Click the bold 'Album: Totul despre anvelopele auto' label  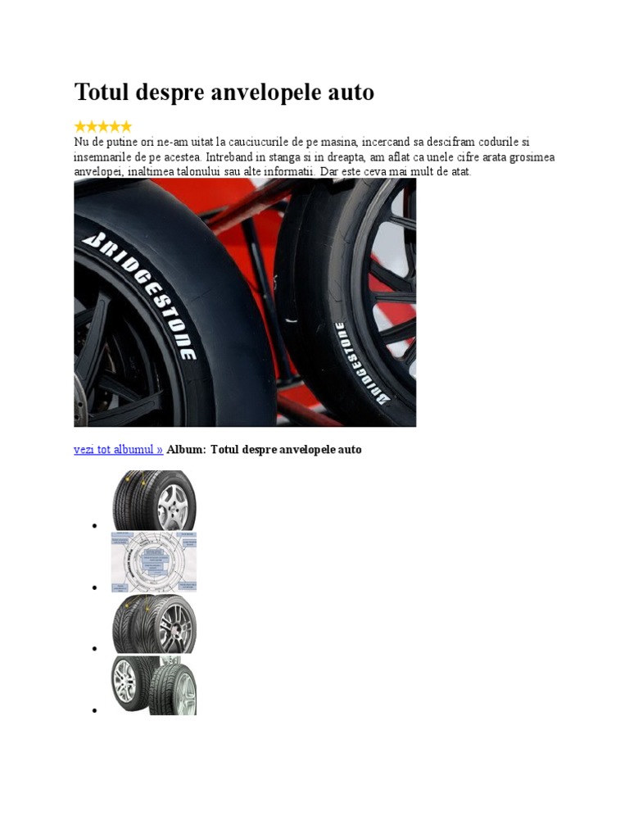pos(264,450)
